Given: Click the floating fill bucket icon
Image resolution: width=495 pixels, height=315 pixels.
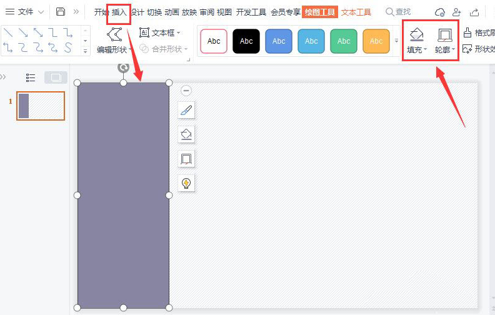Looking at the screenshot, I should point(186,134).
